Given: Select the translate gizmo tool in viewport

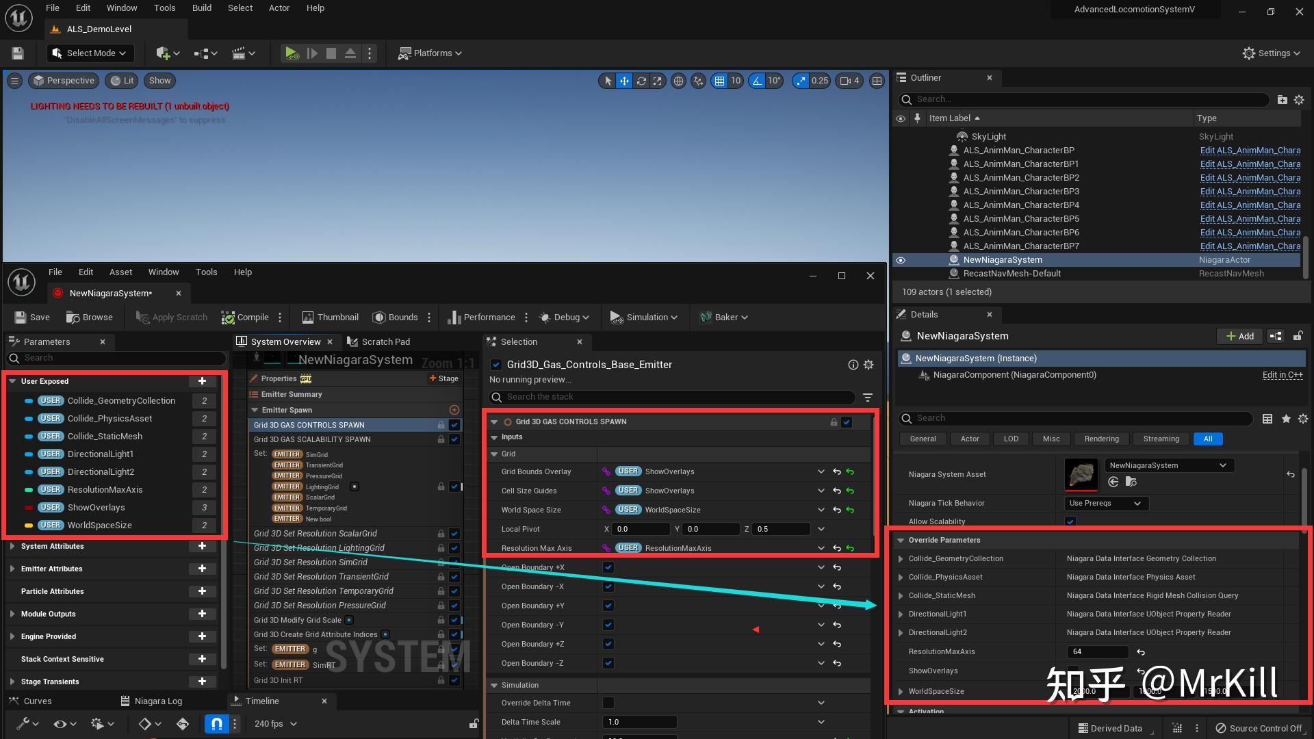Looking at the screenshot, I should [x=624, y=81].
